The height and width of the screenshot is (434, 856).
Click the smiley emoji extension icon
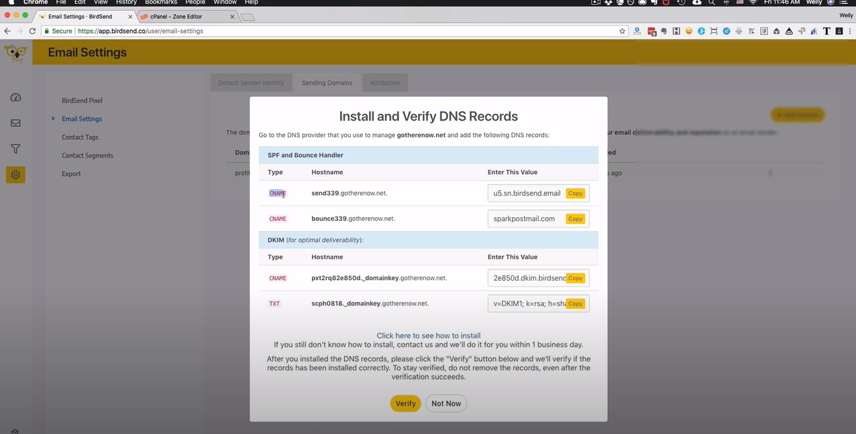click(688, 31)
